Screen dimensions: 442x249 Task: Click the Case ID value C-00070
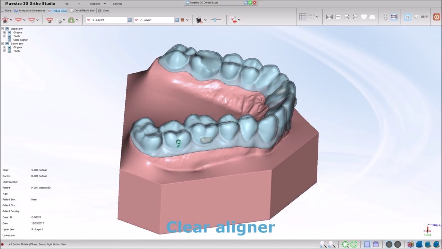click(36, 218)
